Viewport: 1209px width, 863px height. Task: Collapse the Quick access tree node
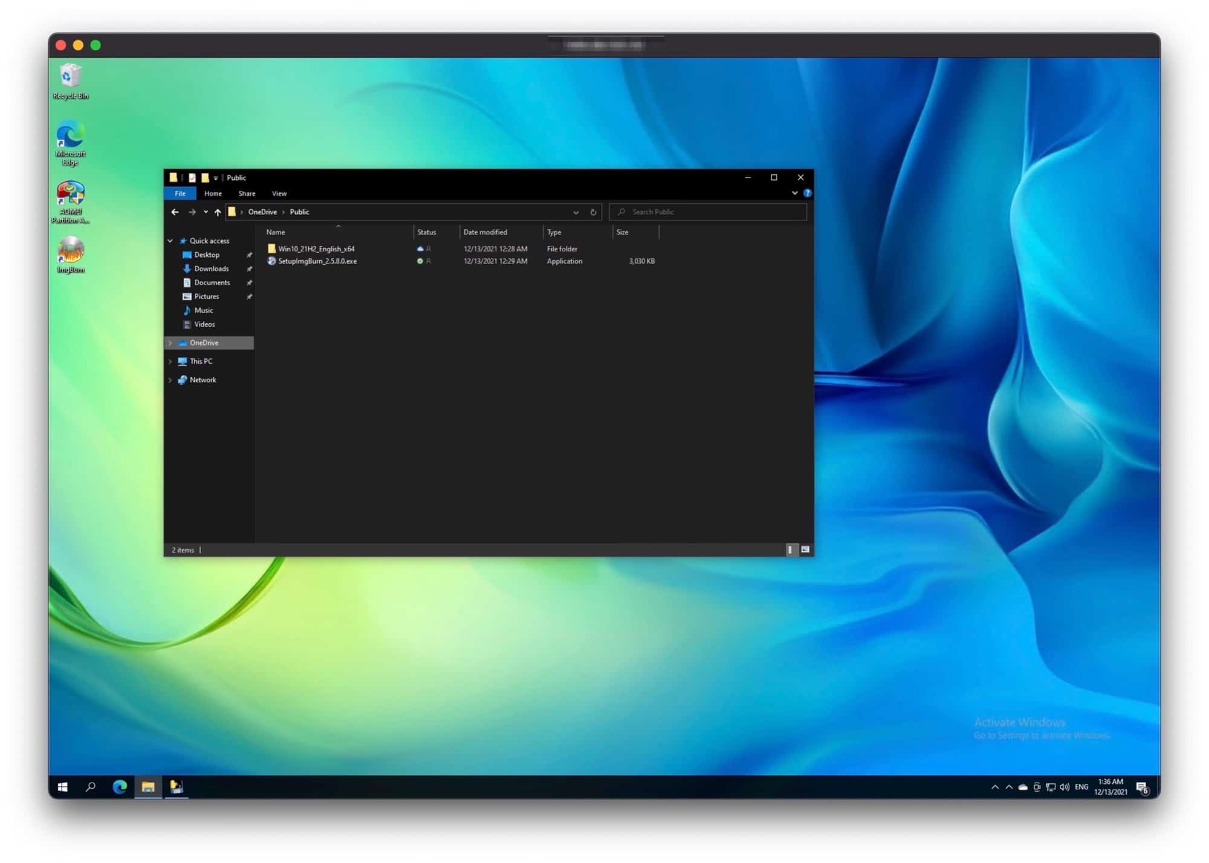pos(170,241)
